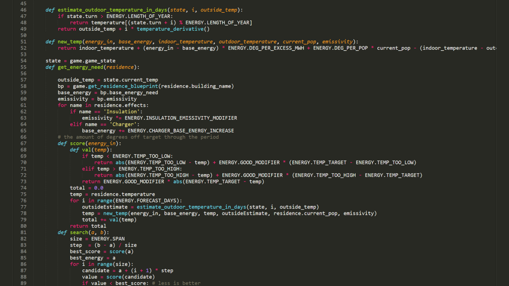Click line number 89 in the gutter
Image resolution: width=509 pixels, height=286 pixels.
tap(23, 283)
